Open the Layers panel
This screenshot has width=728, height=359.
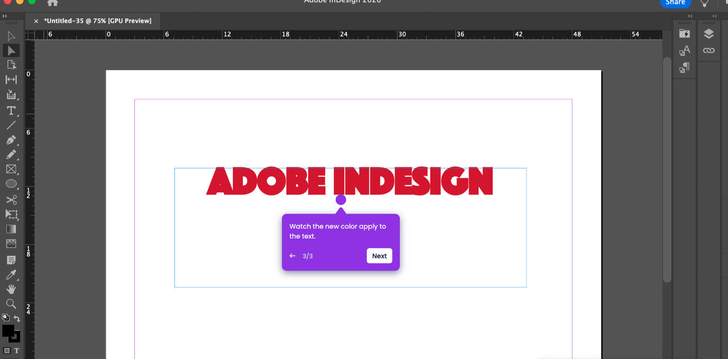(709, 33)
